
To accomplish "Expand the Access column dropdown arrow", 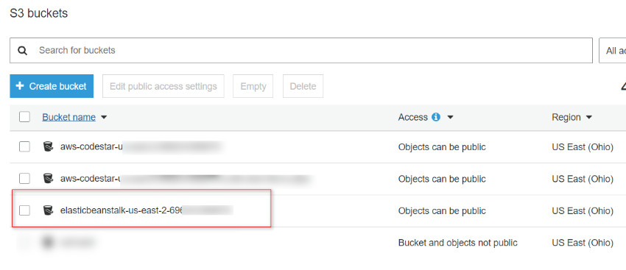I will 450,118.
